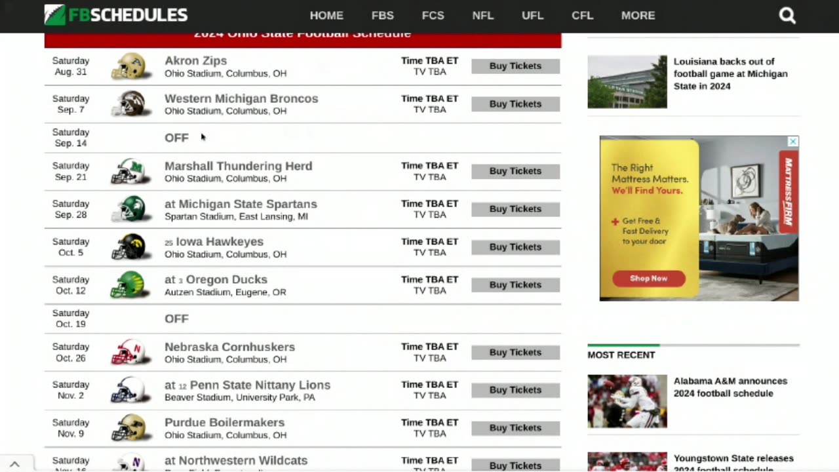Select the MOST RECENT section heading

(621, 355)
